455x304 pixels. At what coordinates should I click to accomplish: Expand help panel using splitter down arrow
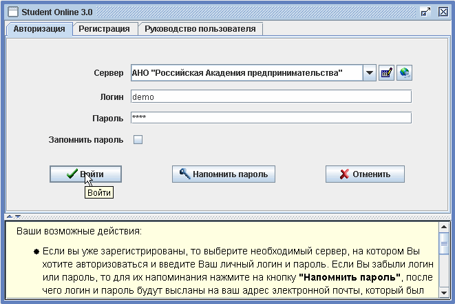(17, 216)
